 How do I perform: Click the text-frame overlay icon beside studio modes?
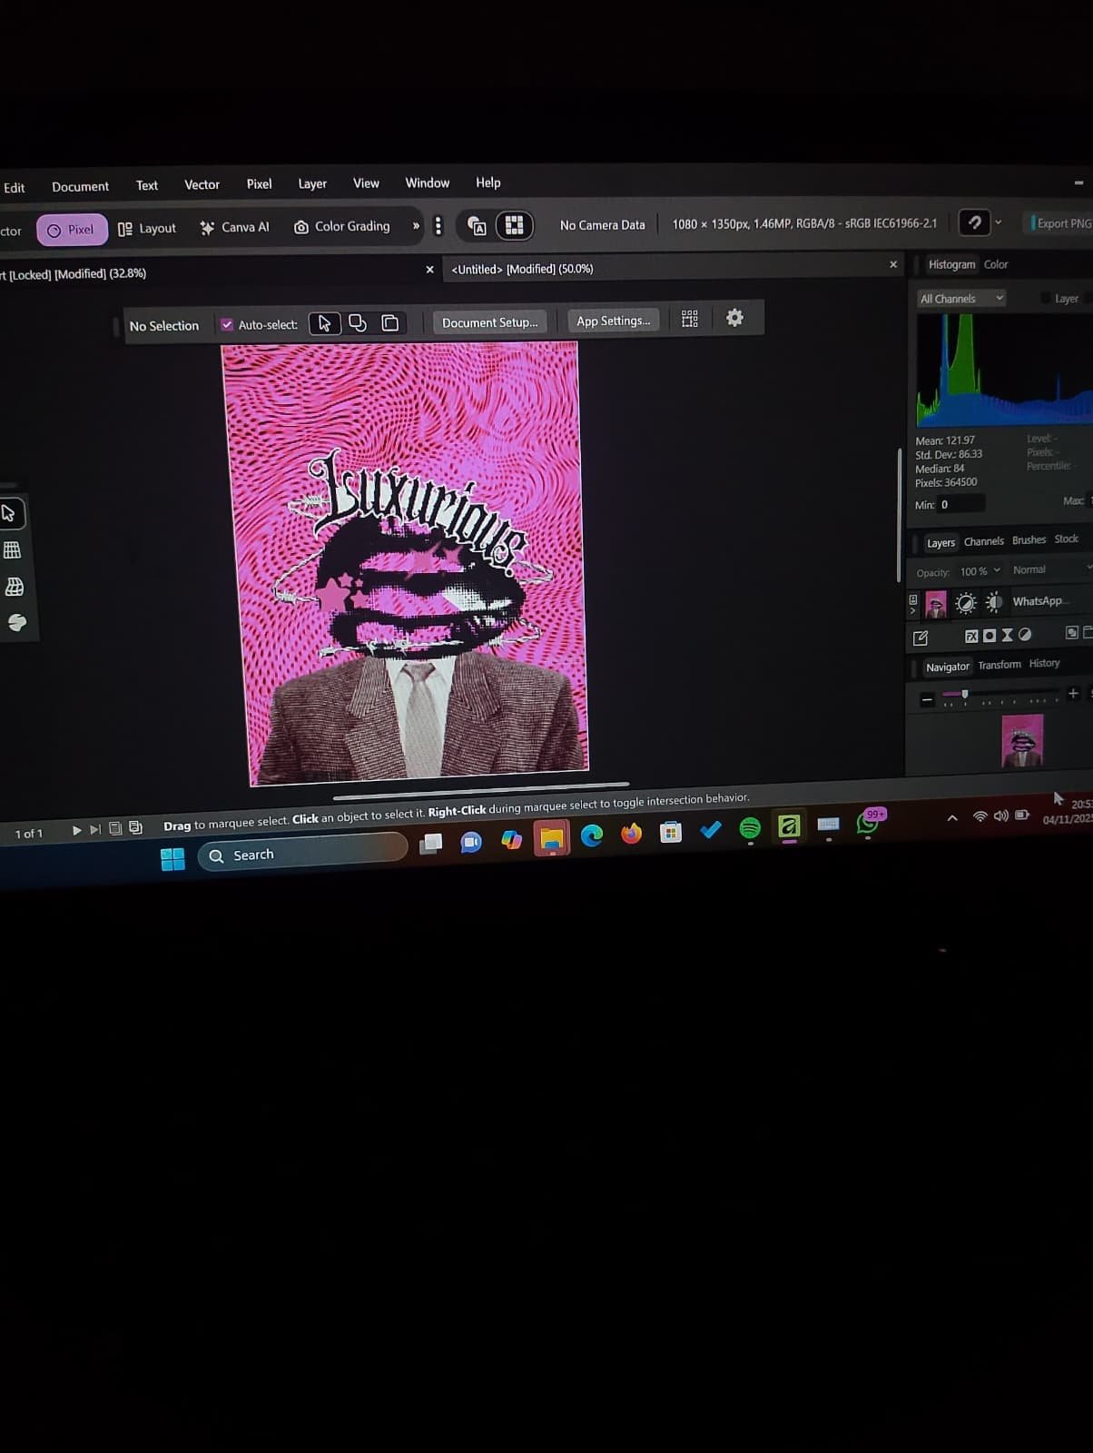(477, 225)
